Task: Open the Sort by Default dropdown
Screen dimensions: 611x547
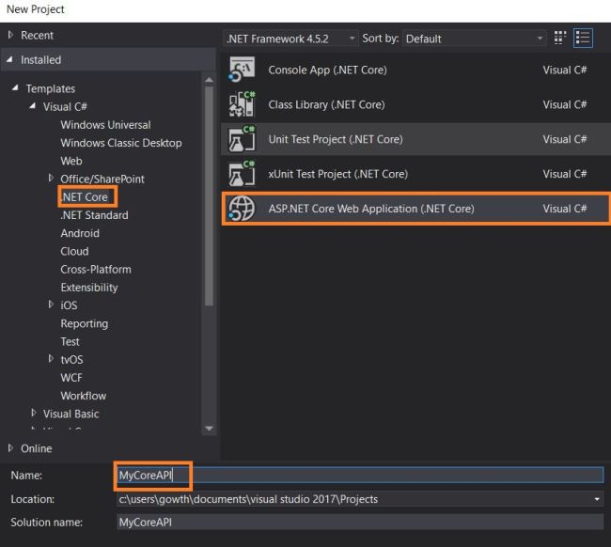Action: tap(474, 39)
